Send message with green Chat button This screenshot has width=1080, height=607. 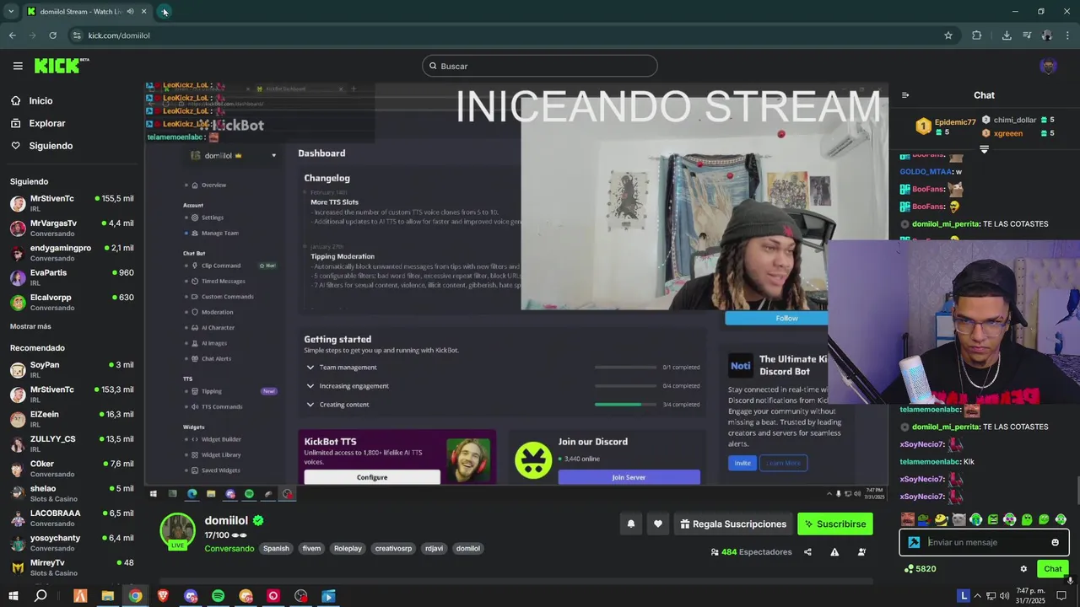click(1052, 569)
